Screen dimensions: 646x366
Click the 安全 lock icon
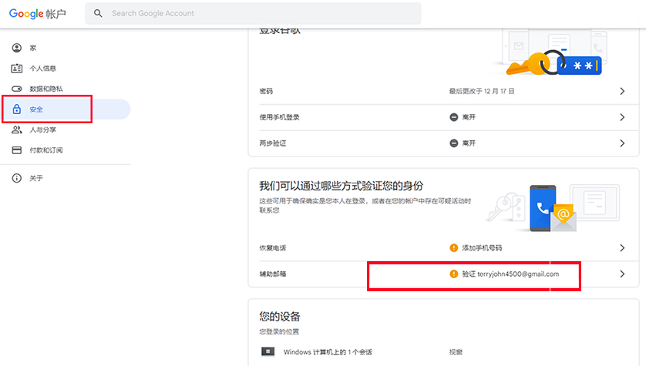[x=16, y=109]
